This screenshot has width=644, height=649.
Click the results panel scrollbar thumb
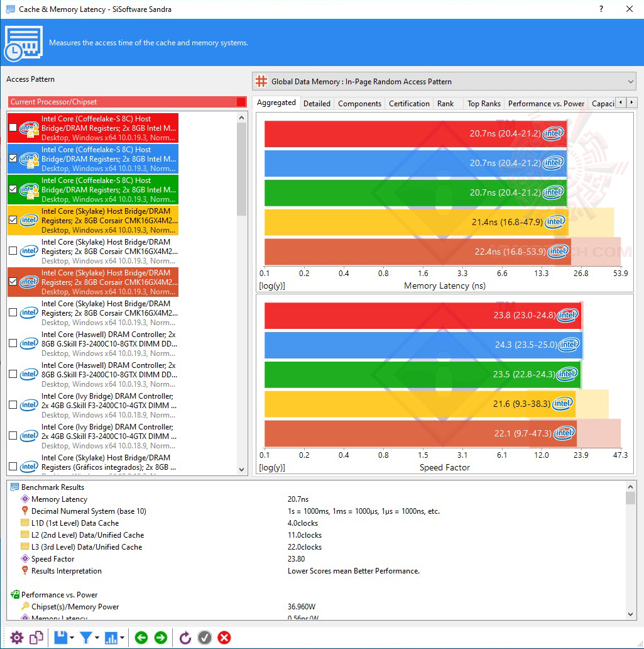pos(630,498)
